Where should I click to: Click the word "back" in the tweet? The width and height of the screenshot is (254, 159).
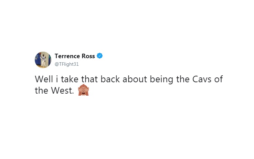pyautogui.click(x=110, y=79)
